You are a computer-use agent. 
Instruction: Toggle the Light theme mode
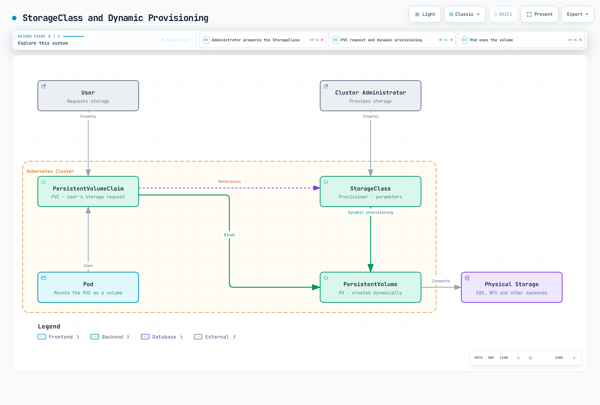pyautogui.click(x=425, y=14)
